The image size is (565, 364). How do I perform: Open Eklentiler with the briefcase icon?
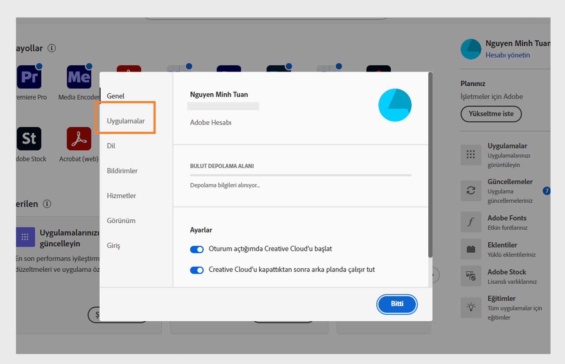470,249
